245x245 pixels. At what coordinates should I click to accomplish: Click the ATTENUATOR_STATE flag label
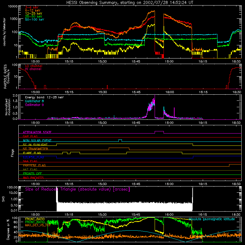(37, 132)
